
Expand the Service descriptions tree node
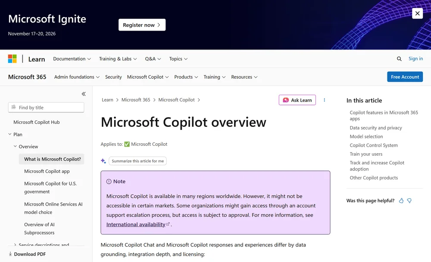tap(16, 244)
